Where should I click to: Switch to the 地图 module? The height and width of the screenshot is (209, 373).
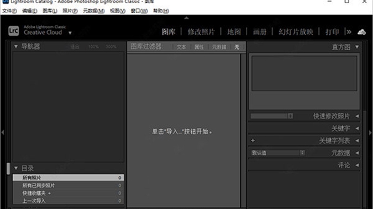(234, 32)
